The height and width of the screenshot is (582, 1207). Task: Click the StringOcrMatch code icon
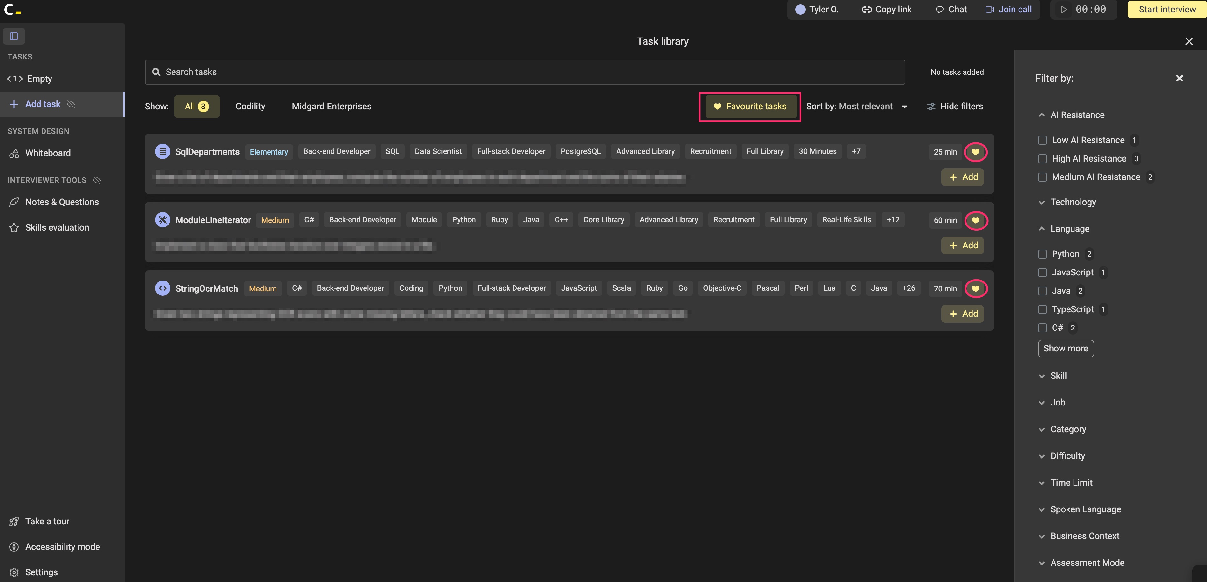(x=162, y=288)
